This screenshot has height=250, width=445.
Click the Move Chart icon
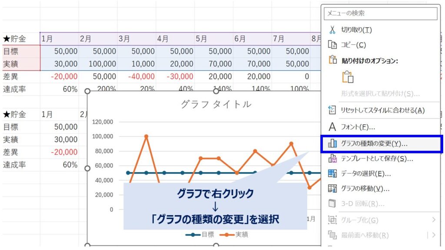pos(332,188)
